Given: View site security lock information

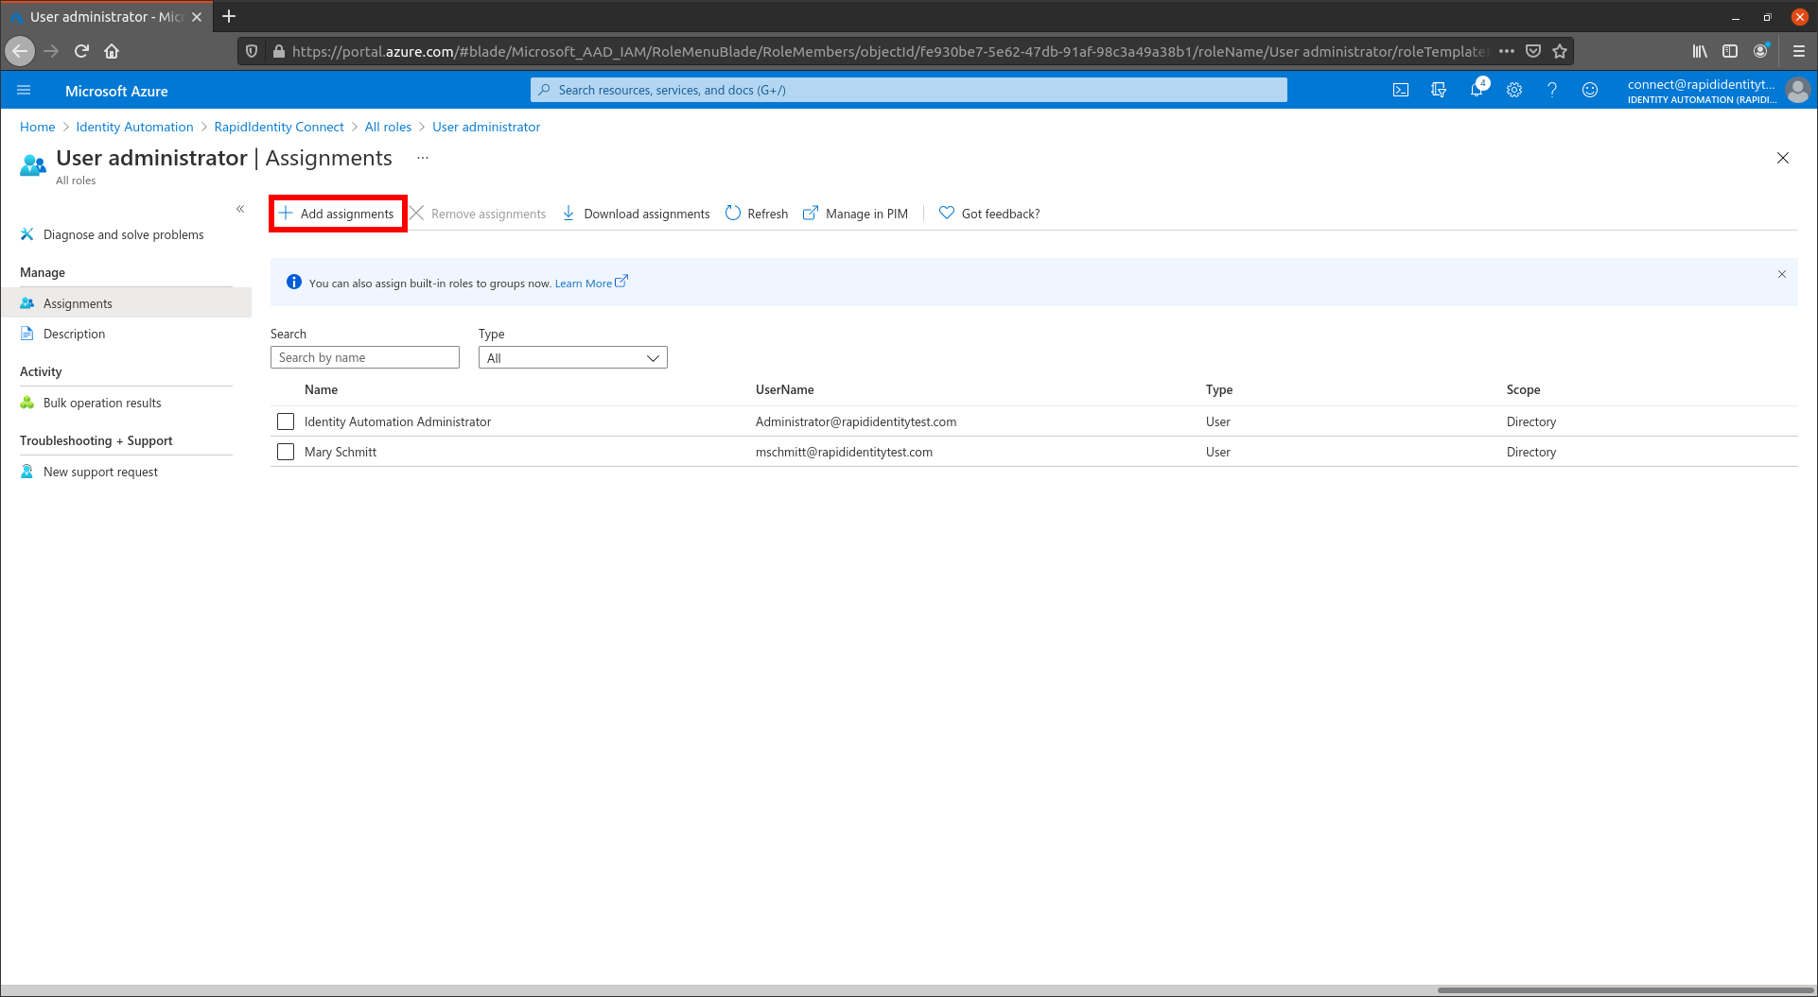Looking at the screenshot, I should [x=278, y=51].
